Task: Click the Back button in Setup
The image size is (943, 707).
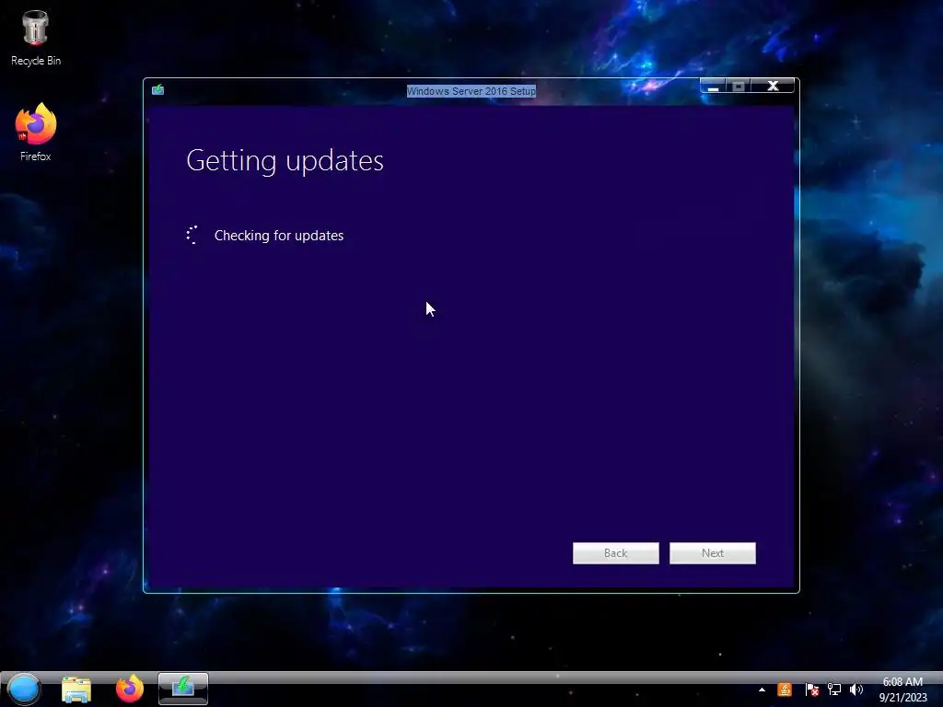Action: click(616, 553)
